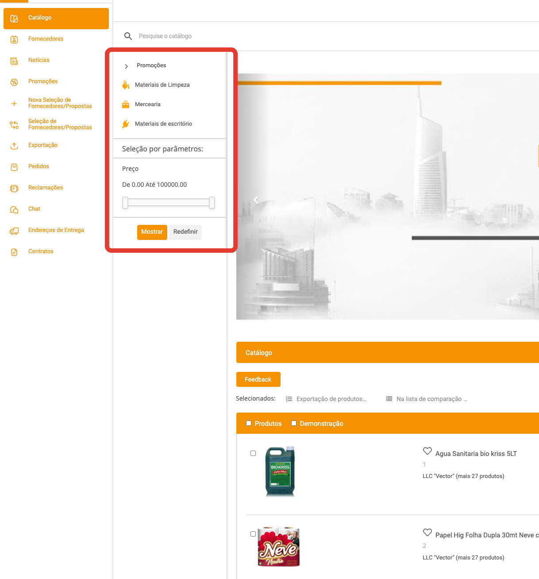The height and width of the screenshot is (579, 539).
Task: Favorite Agua Sanitaria bio kriss with heart
Action: click(x=427, y=451)
